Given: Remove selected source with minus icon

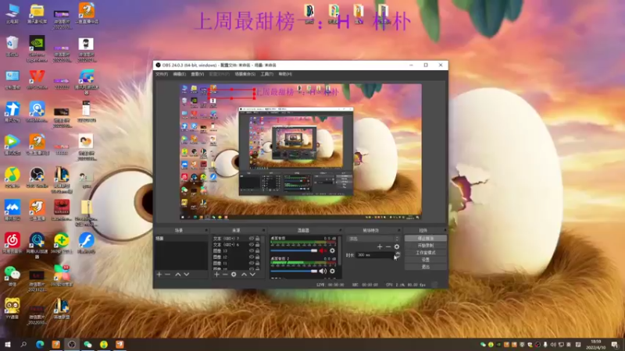Looking at the screenshot, I should click(225, 275).
